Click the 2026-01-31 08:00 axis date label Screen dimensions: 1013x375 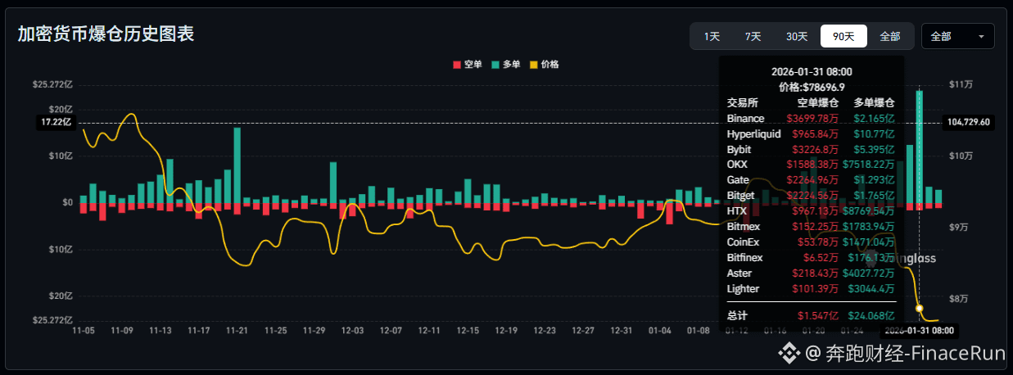[918, 330]
